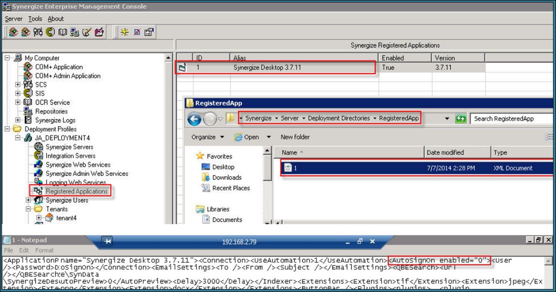
Task: Open the Server menu
Action: pos(13,19)
